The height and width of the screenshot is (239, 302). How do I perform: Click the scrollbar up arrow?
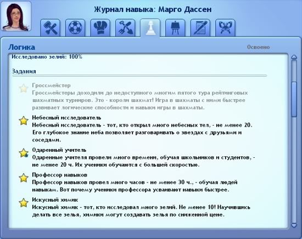(x=294, y=57)
